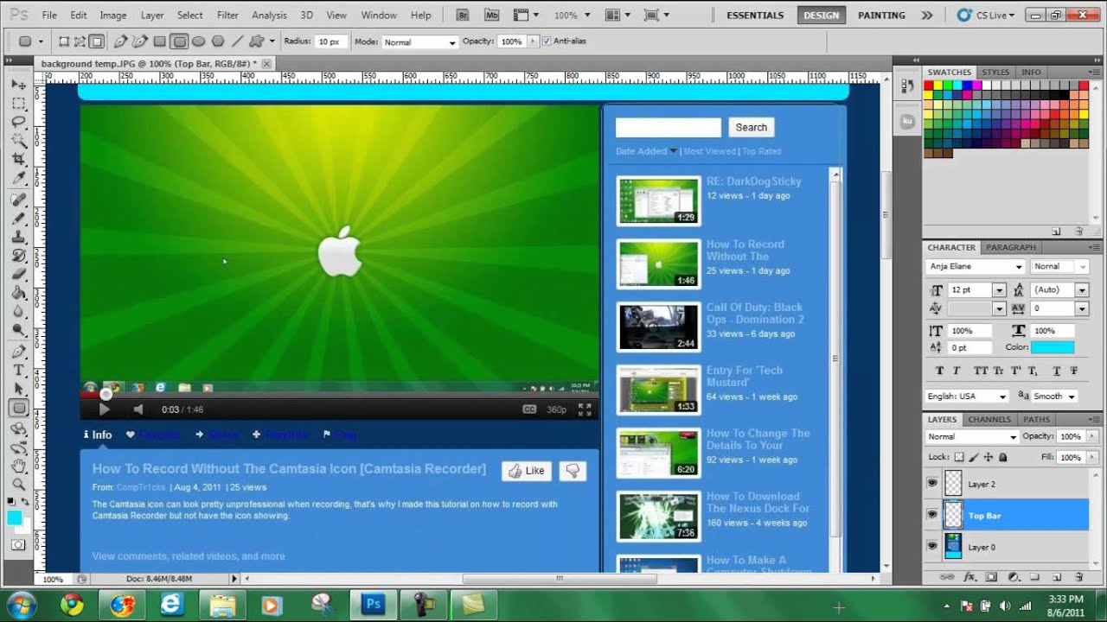
Task: Select the Crop tool
Action: (18, 161)
